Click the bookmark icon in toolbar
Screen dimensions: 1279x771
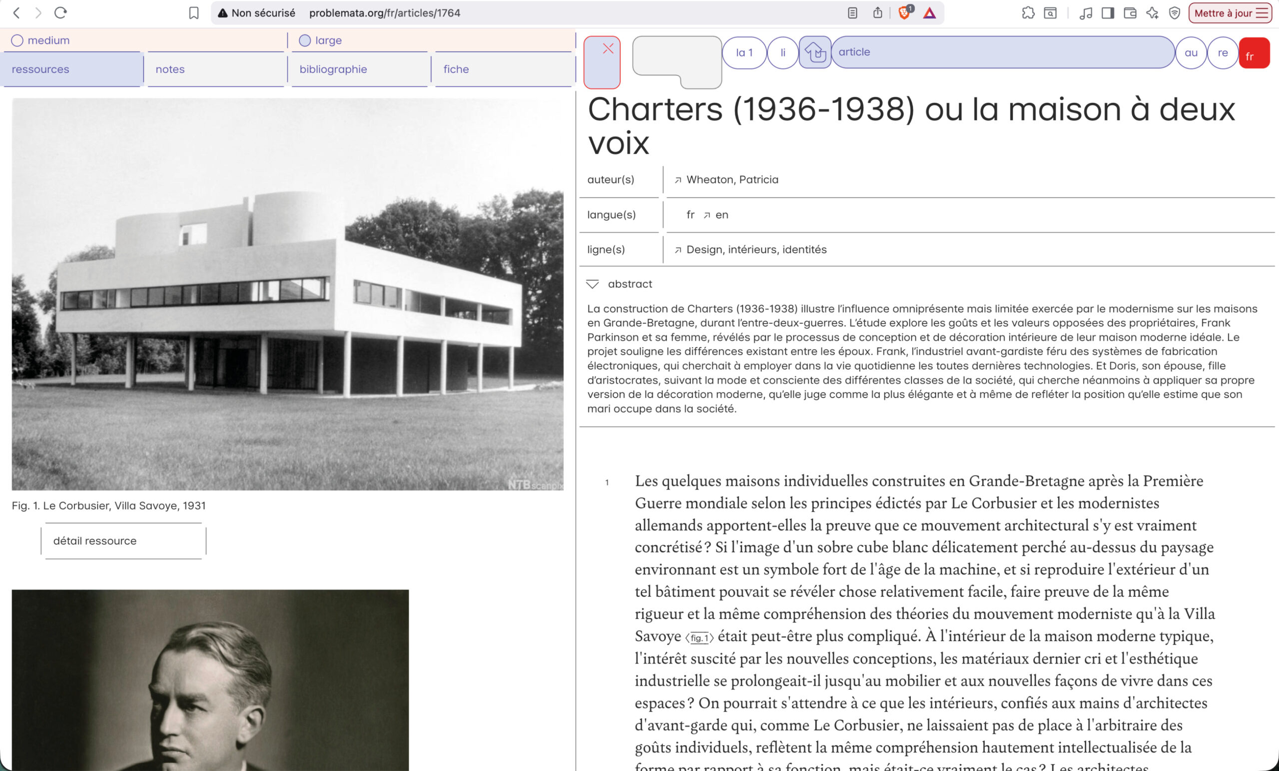(x=194, y=13)
